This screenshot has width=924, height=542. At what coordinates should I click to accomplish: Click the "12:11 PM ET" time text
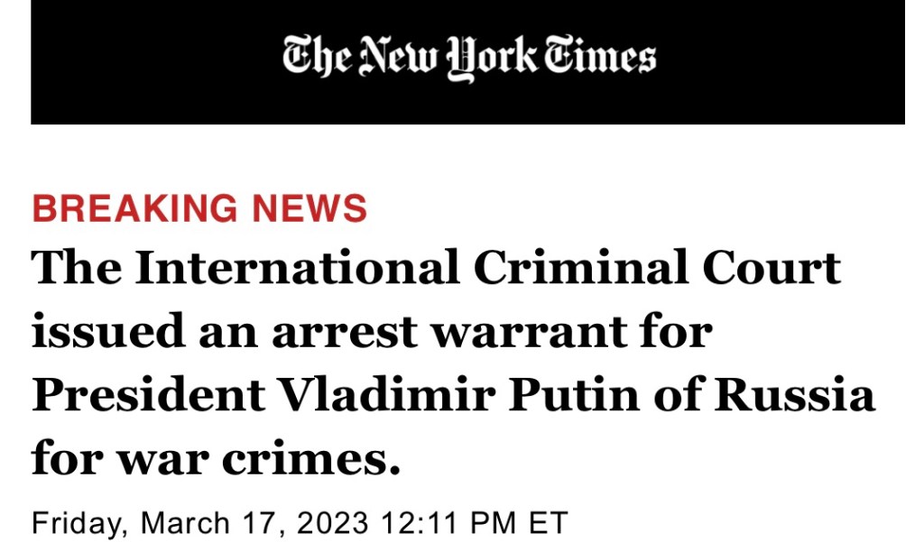(475, 523)
